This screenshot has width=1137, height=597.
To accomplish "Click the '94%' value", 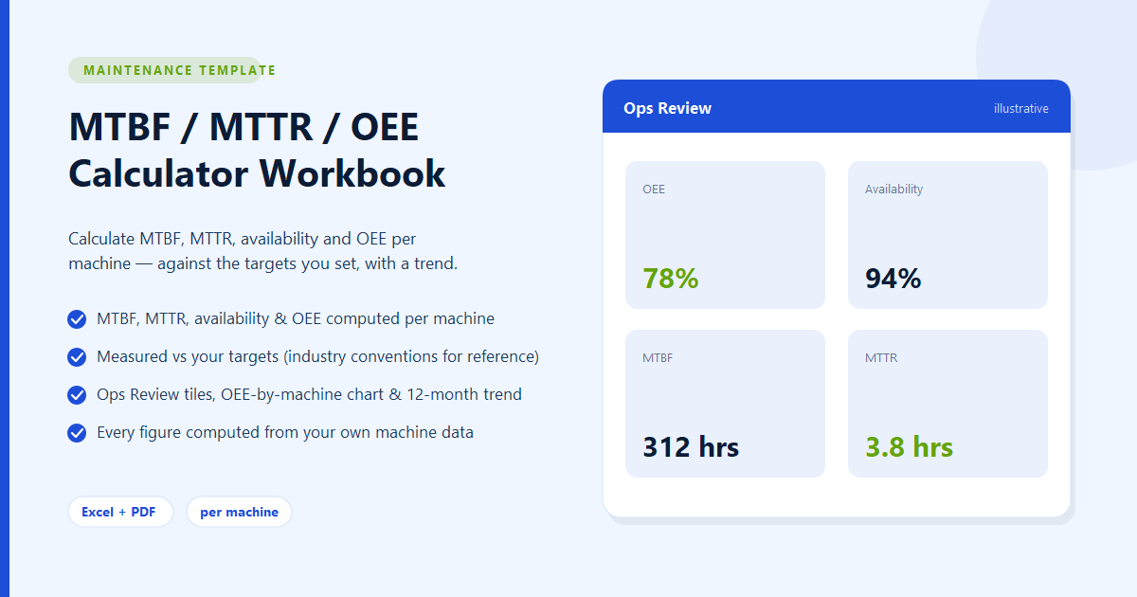I will pos(893,279).
